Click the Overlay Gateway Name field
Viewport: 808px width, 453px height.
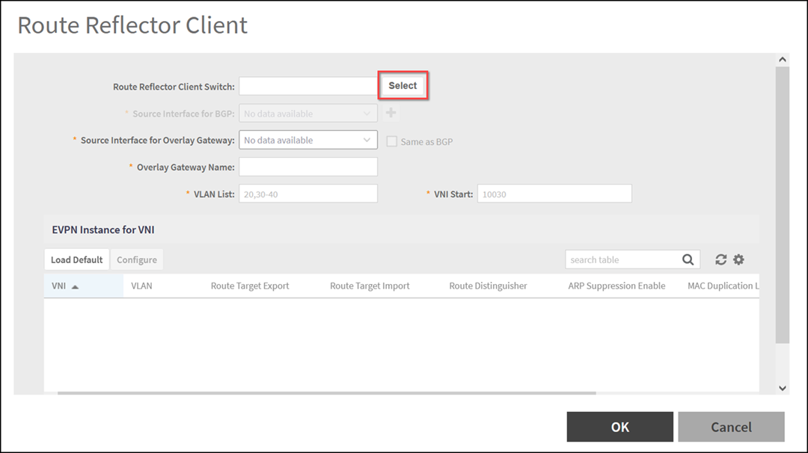tap(308, 167)
